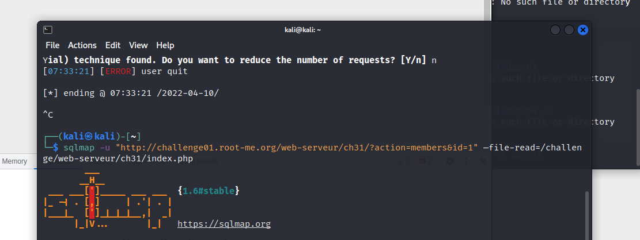Open the Help menu

point(165,45)
